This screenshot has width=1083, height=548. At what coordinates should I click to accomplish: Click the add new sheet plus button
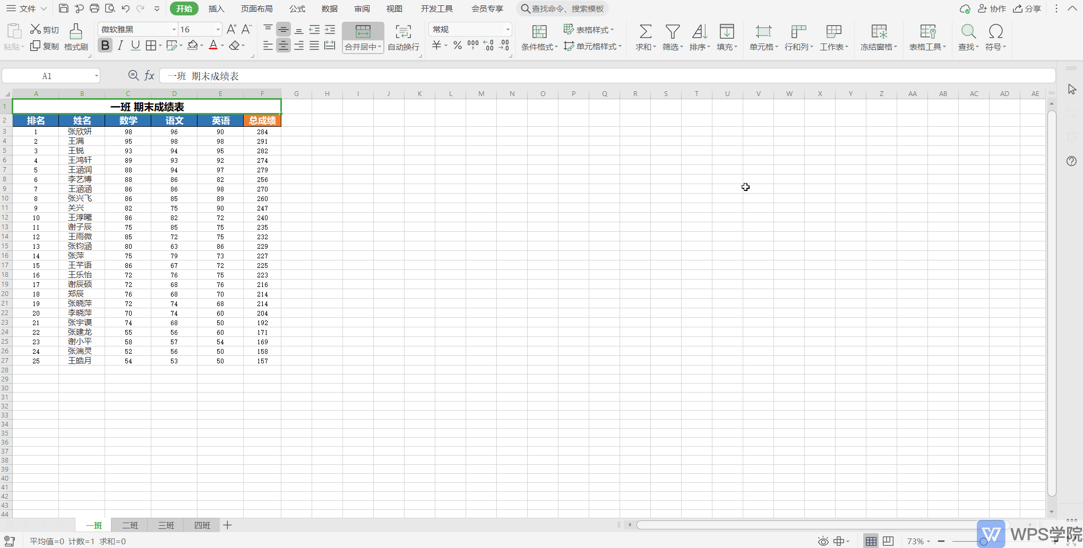pyautogui.click(x=227, y=525)
